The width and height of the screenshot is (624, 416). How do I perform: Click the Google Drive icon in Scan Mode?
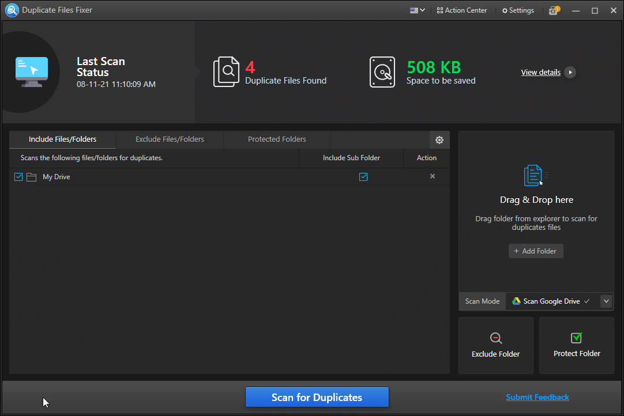pos(517,301)
